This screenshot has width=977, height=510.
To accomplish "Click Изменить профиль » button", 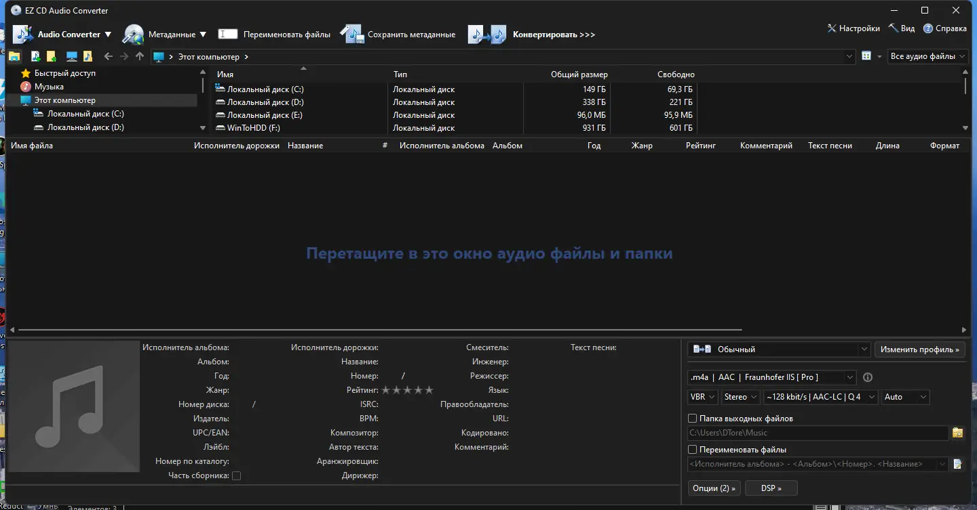I will click(x=920, y=349).
